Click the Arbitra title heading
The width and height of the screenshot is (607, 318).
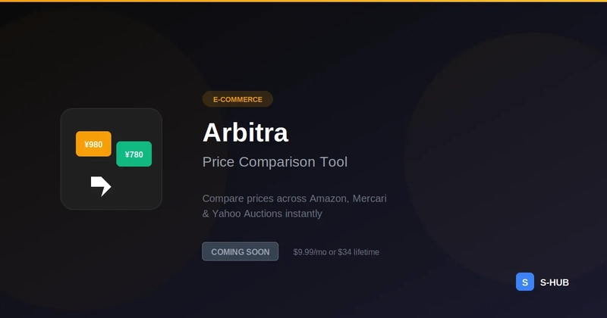coord(245,132)
